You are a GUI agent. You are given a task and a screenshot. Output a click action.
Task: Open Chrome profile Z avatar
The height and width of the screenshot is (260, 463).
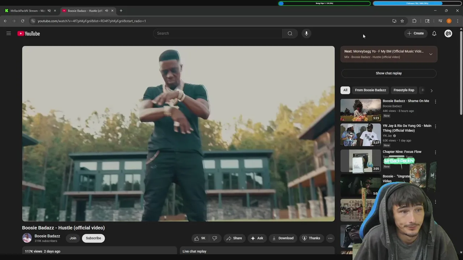[449, 21]
